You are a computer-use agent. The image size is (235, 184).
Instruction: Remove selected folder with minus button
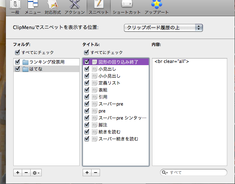coord(26,173)
